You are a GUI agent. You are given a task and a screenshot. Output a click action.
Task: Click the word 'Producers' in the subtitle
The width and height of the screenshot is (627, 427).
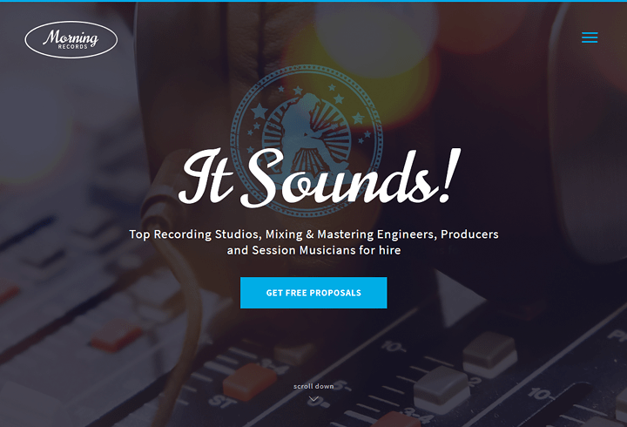click(x=469, y=234)
